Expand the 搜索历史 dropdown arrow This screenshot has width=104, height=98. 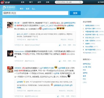tap(91, 59)
